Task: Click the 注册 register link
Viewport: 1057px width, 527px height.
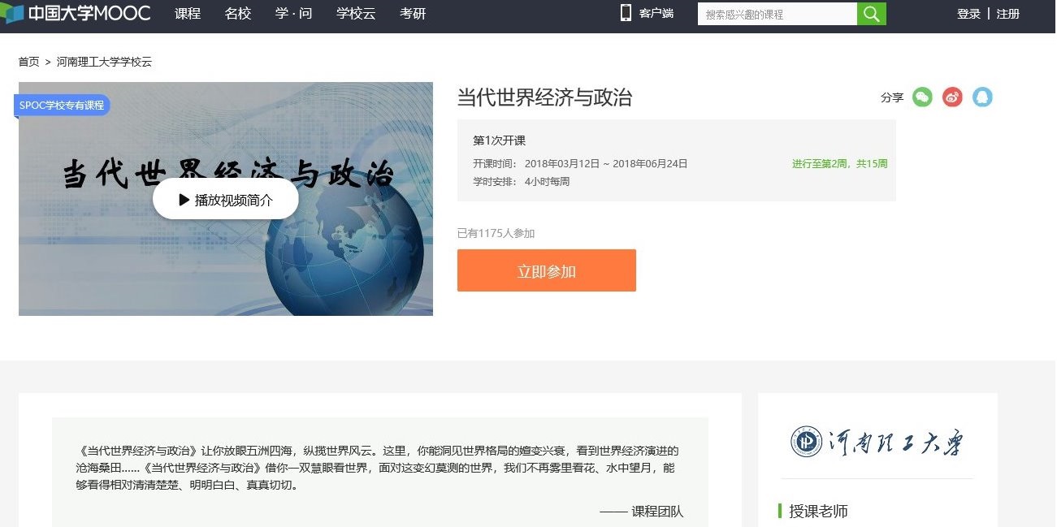Action: [1007, 14]
